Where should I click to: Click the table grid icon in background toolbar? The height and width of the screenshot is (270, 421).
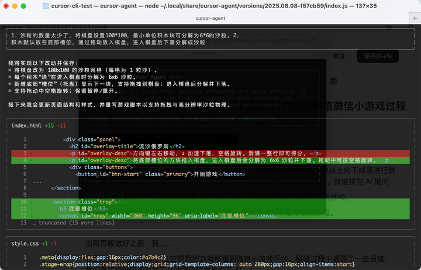pos(333,81)
